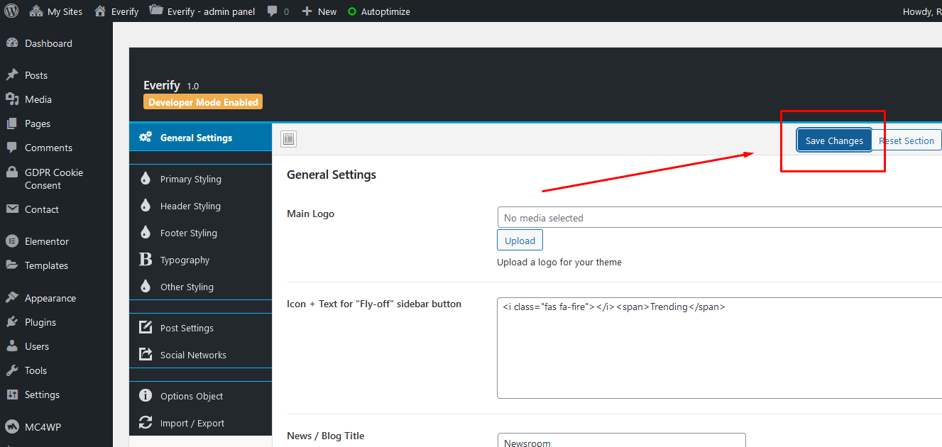Click the Developer Mode Enabled badge

click(x=203, y=102)
